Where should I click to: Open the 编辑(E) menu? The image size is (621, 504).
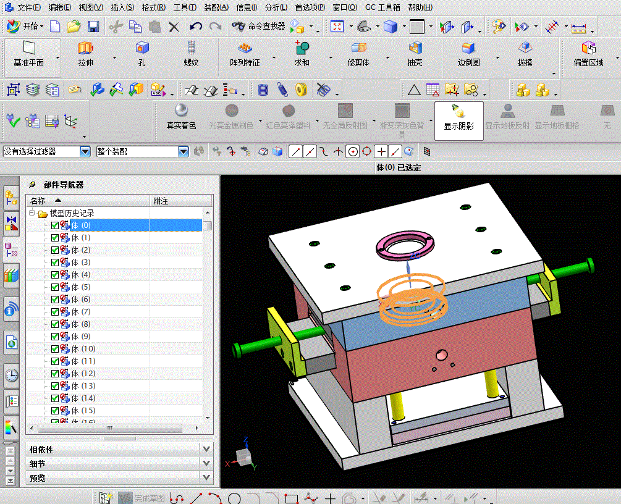tap(59, 7)
